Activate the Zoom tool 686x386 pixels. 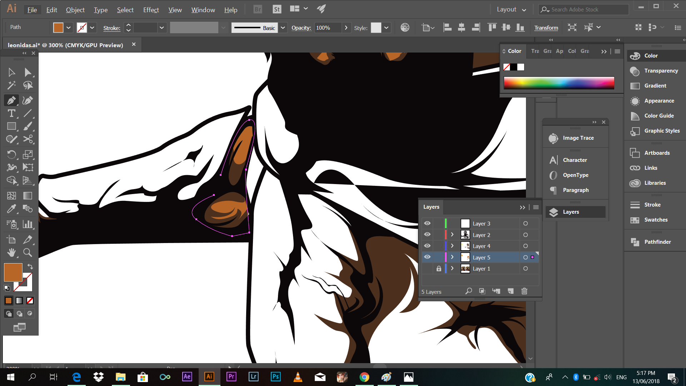click(x=28, y=253)
